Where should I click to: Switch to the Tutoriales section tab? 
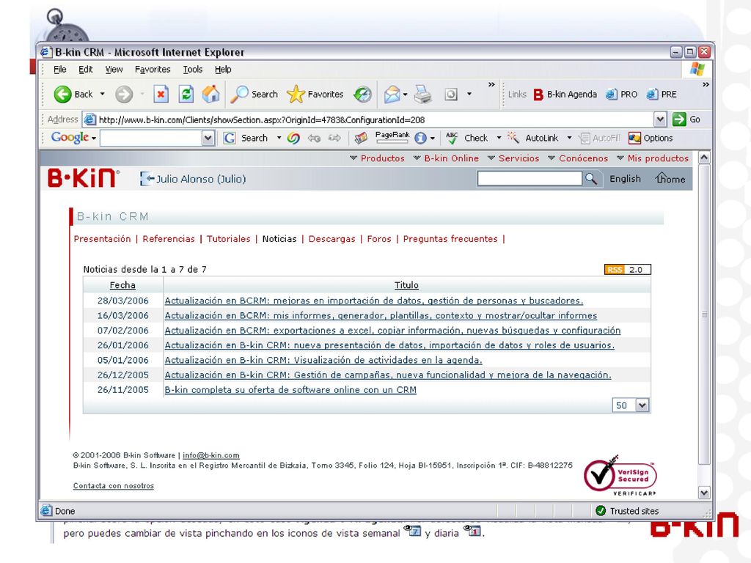pos(229,239)
